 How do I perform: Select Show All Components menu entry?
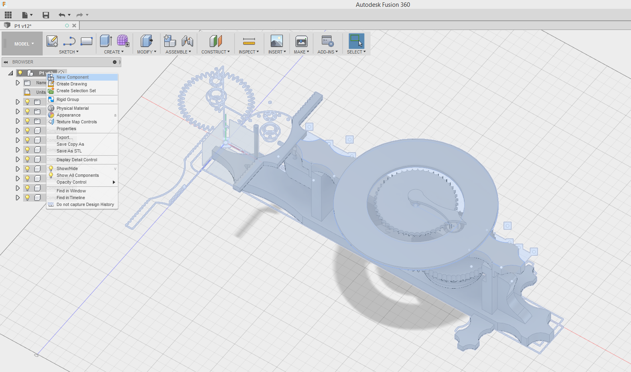(82, 175)
